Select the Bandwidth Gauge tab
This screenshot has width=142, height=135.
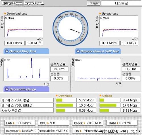(26, 89)
